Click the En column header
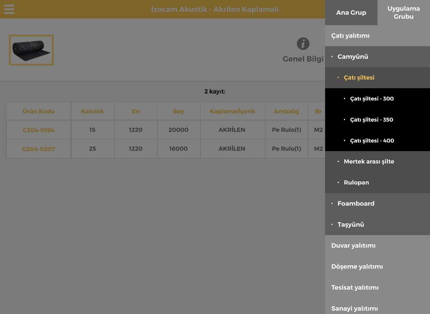 click(x=135, y=111)
